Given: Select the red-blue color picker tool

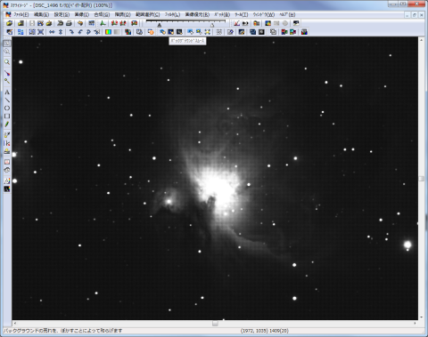Looking at the screenshot, I should [x=7, y=73].
